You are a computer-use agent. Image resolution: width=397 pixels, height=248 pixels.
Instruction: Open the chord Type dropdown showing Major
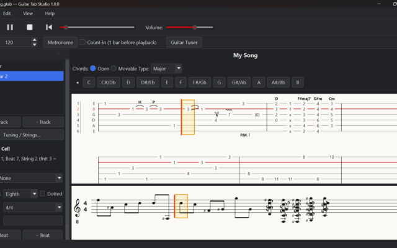[x=166, y=68]
